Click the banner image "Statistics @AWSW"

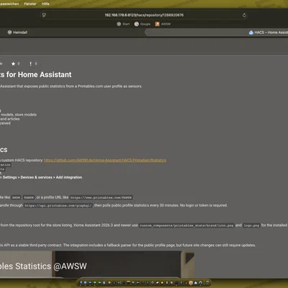[97, 264]
